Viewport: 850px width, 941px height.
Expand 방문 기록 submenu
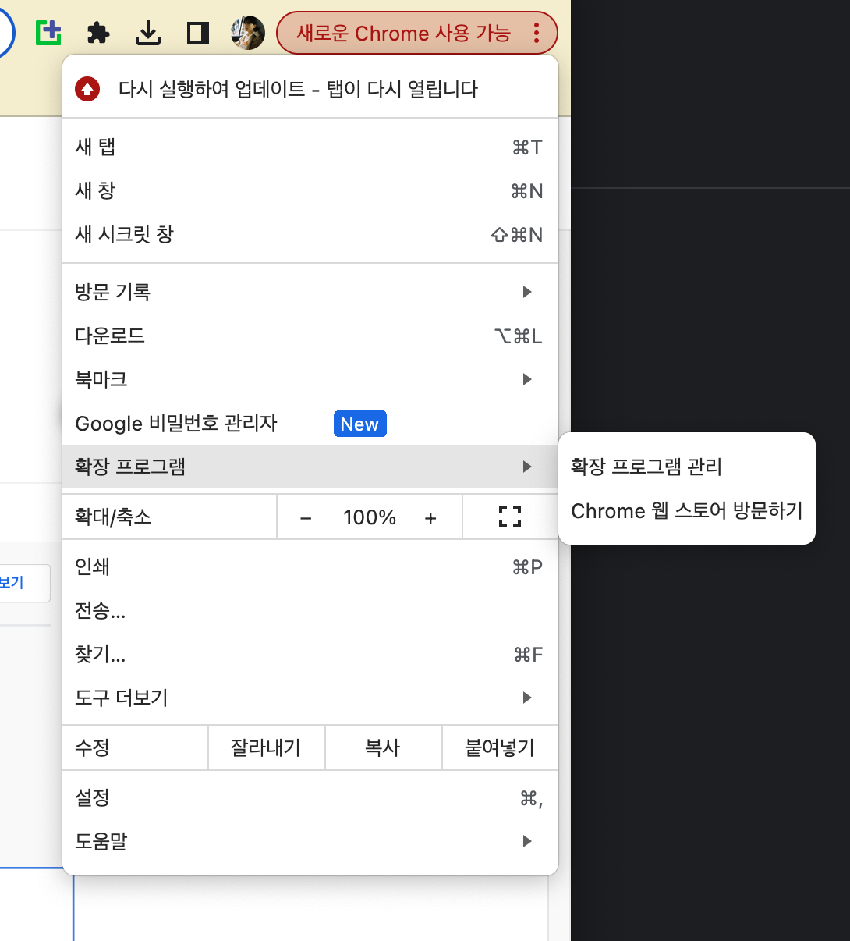coord(310,292)
